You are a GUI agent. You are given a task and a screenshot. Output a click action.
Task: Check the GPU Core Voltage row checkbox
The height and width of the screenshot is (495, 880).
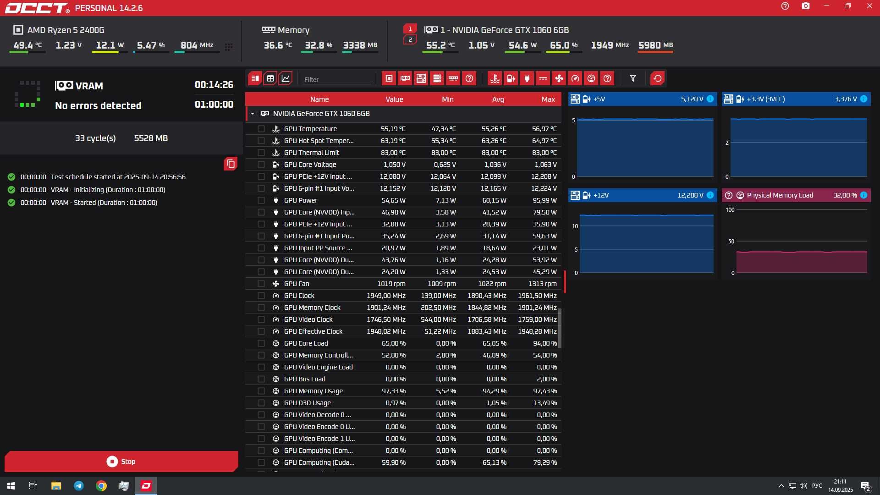click(261, 165)
